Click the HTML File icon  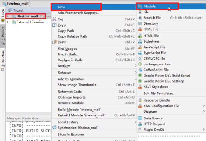[x=140, y=36]
